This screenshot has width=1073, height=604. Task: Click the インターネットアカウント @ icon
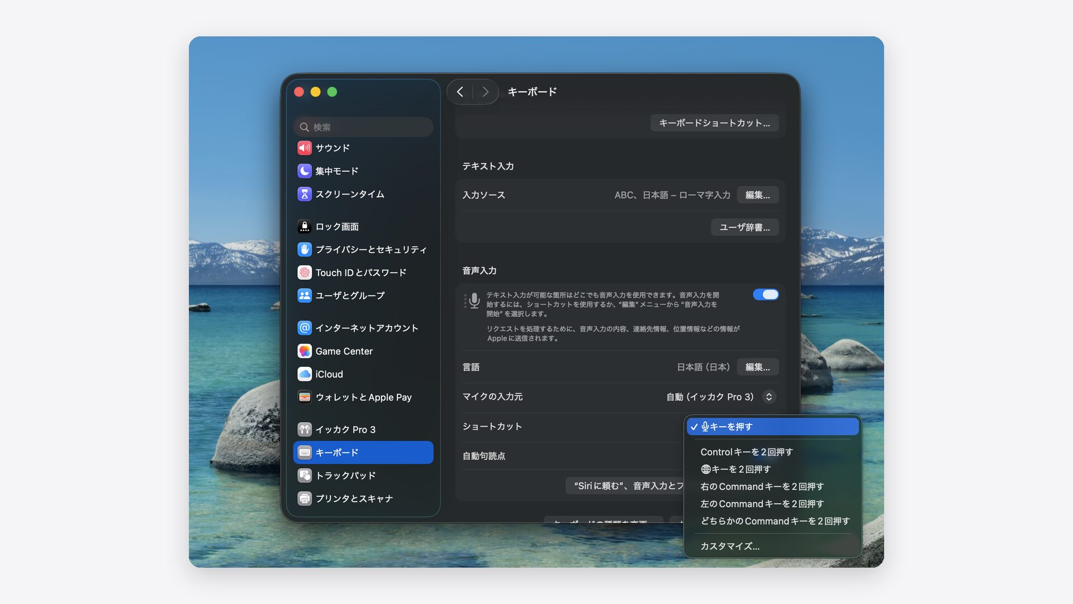pos(305,328)
